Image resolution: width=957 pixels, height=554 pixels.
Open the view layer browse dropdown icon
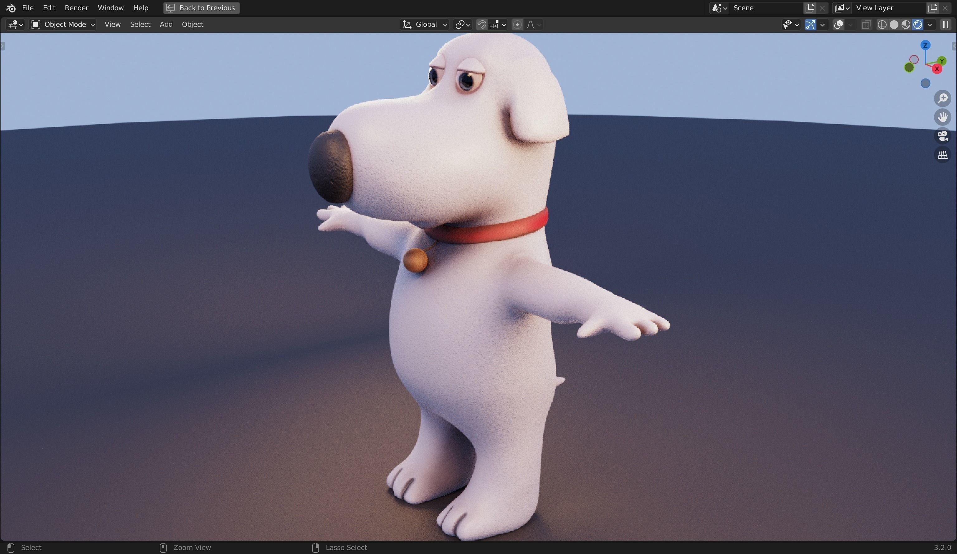coord(842,8)
